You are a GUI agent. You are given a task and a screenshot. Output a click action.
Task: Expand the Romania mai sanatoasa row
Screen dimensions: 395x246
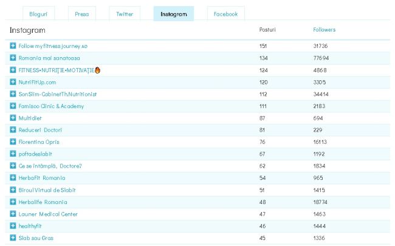pos(13,58)
